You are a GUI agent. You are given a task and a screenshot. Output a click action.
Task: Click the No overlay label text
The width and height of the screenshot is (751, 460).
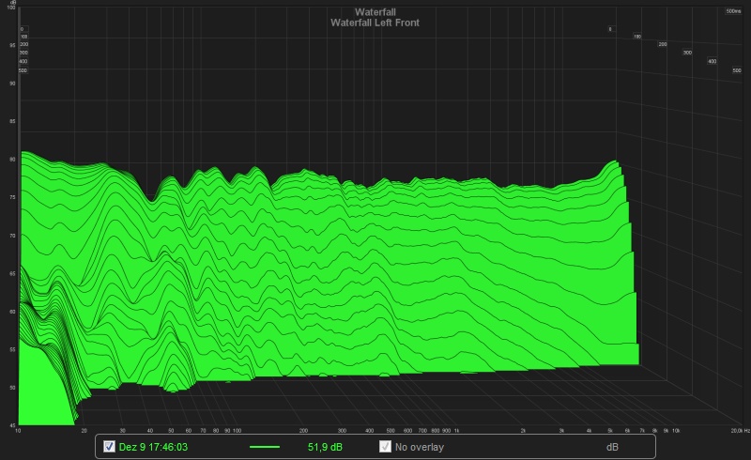coord(420,447)
